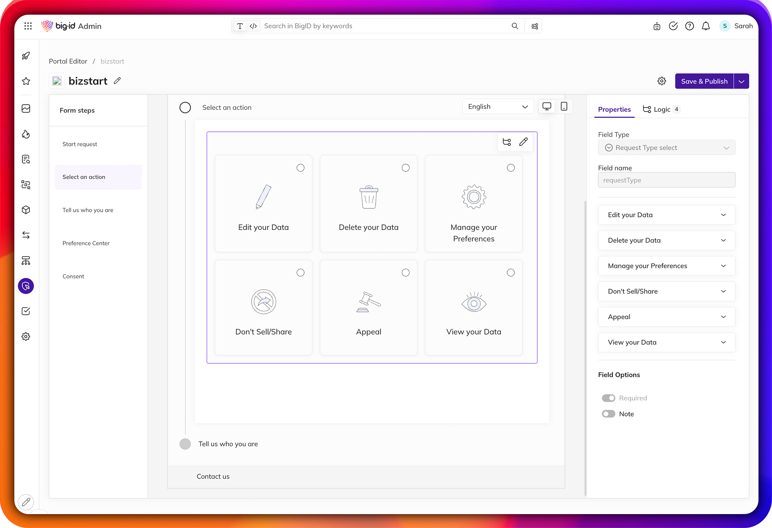772x528 pixels.
Task: Toggle the Note switch
Action: click(609, 414)
